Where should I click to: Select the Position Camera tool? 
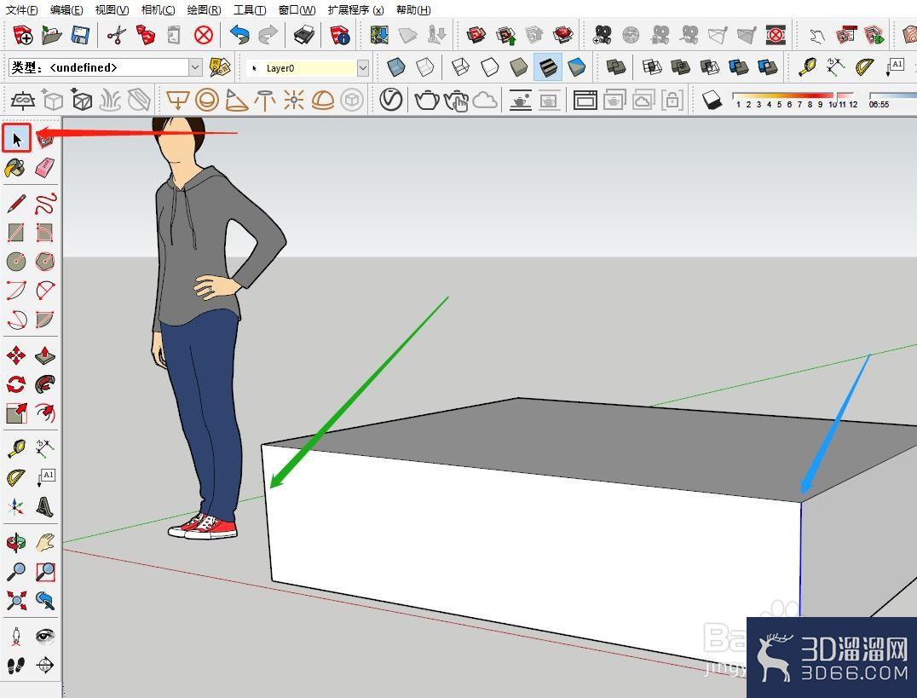pyautogui.click(x=16, y=636)
